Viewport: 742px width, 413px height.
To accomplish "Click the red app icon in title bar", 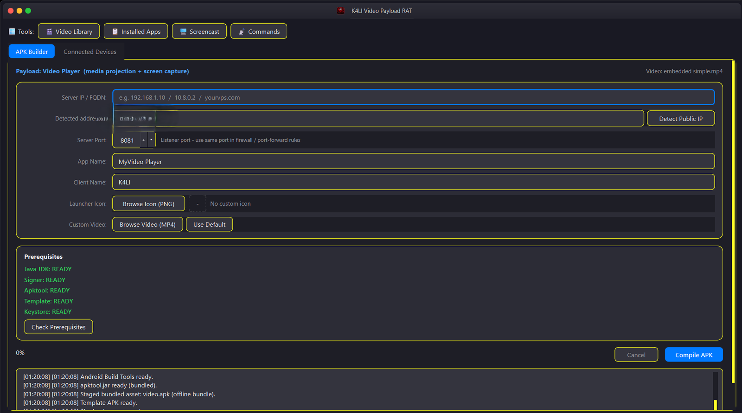I will click(341, 11).
